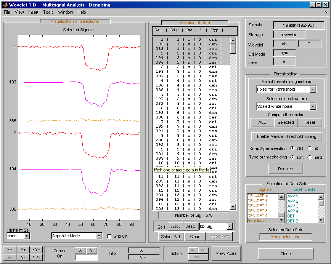The width and height of the screenshot is (331, 264).
Task: Click the Denoise button
Action: [286, 169]
